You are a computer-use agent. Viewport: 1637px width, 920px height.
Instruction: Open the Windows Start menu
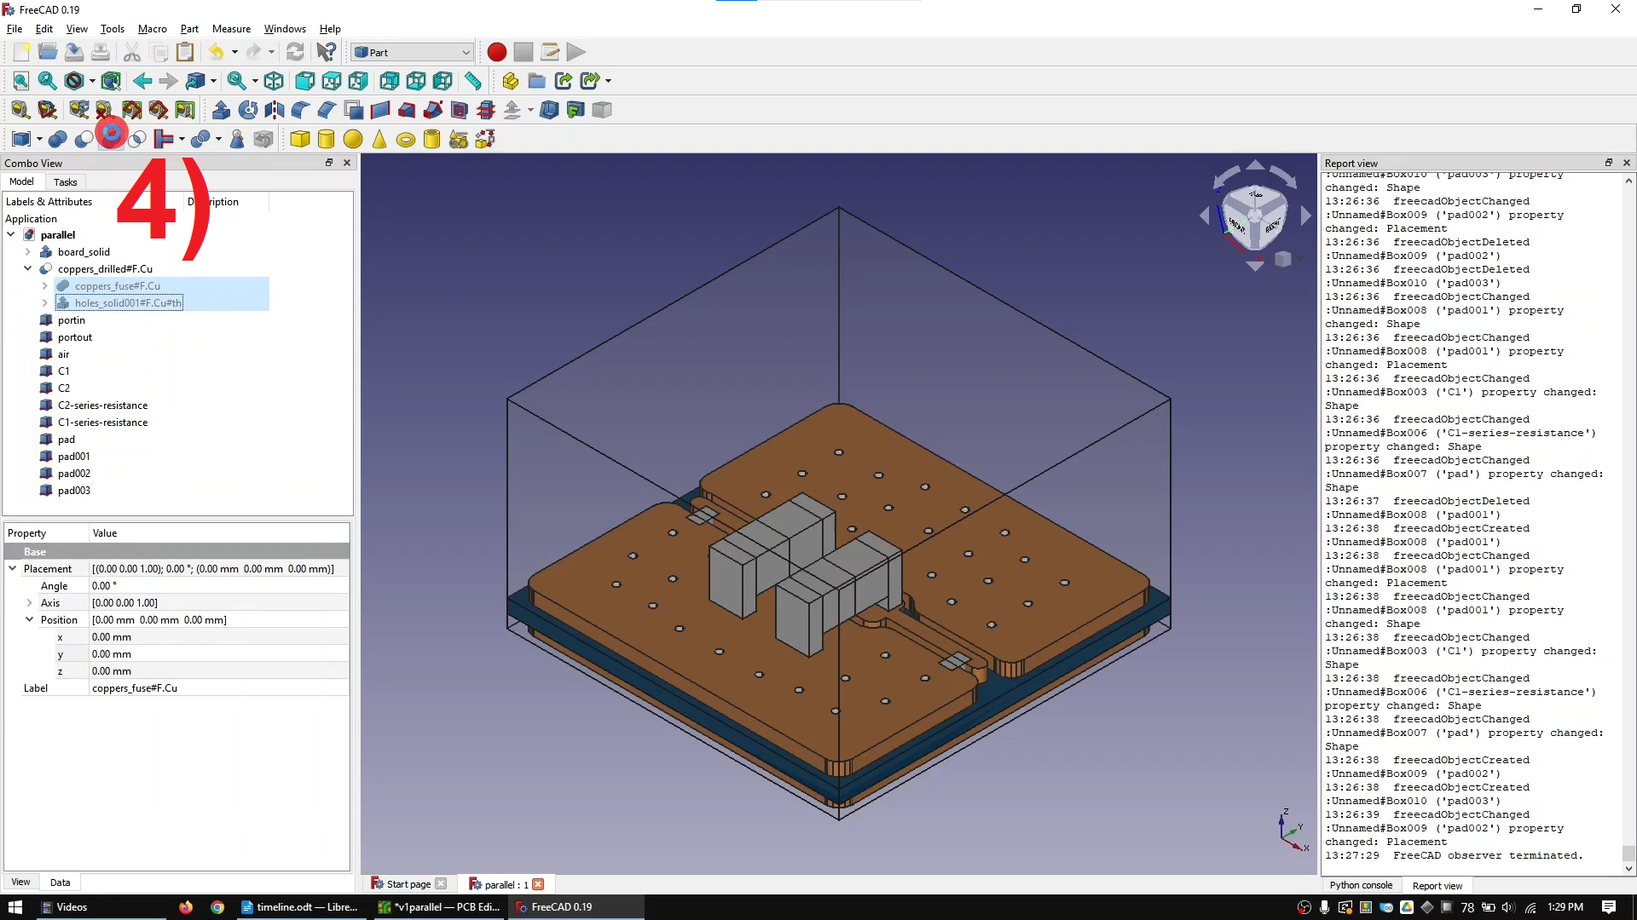tap(14, 906)
